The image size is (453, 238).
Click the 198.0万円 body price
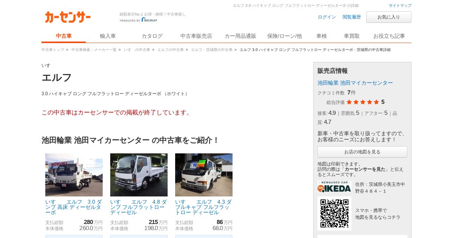point(156,228)
